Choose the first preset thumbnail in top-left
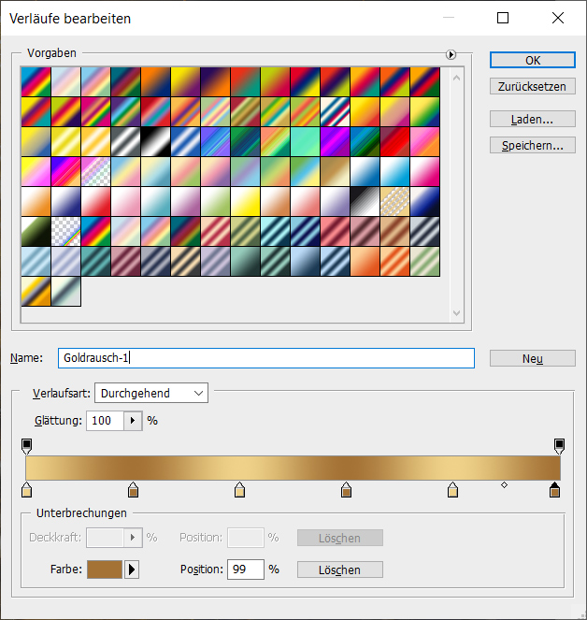Screen dimensions: 587x620 click(36, 80)
